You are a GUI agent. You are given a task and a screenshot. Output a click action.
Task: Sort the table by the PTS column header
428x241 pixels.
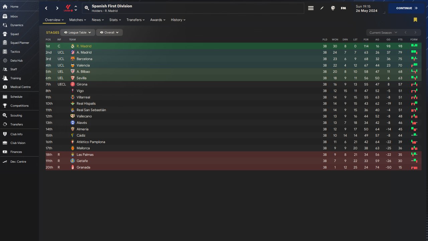(x=400, y=40)
